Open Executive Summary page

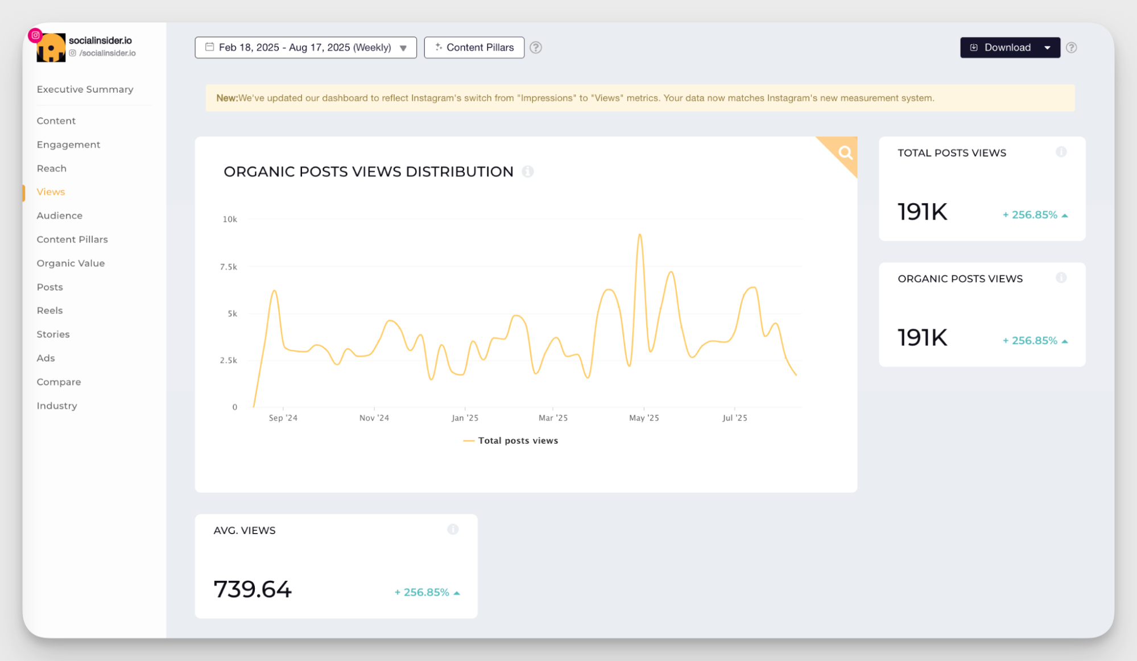(85, 89)
